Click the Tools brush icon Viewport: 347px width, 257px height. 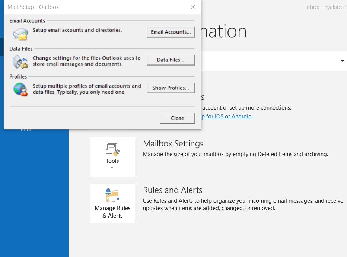tap(112, 149)
